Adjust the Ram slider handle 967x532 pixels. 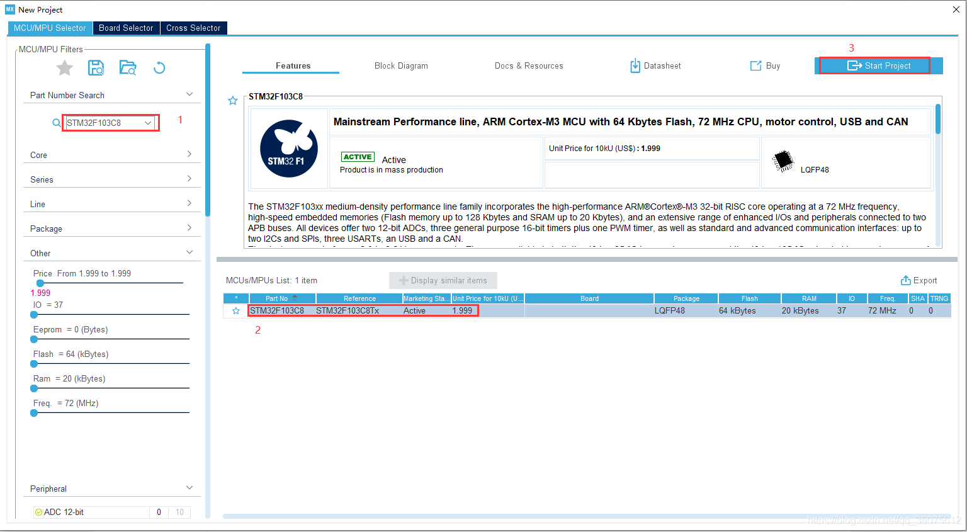pyautogui.click(x=34, y=388)
